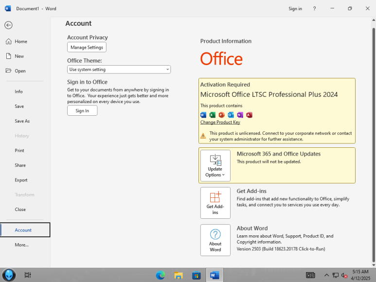Click the Excel app icon in the product list
Image resolution: width=376 pixels, height=282 pixels.
tap(212, 115)
